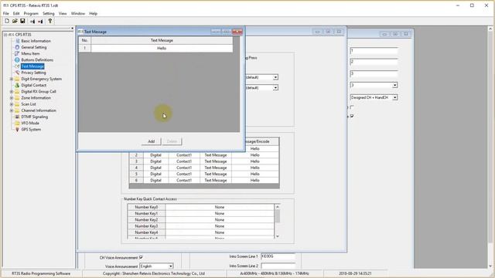Click the Hello message cell in row 1

point(162,48)
